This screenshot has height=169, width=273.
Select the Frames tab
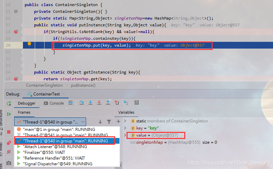pos(24,112)
